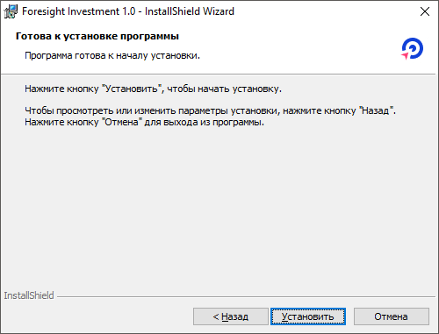
Task: Click the "Foresight Investment 1.0" title bar text
Action: (79, 11)
